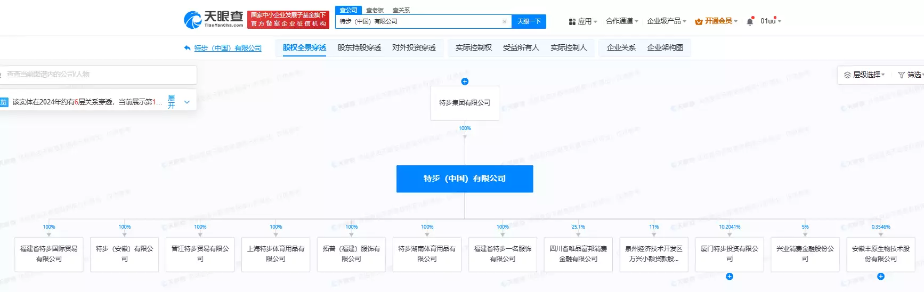
Task: Click the 100% label above 特步（中国）有限公司
Action: pos(465,128)
